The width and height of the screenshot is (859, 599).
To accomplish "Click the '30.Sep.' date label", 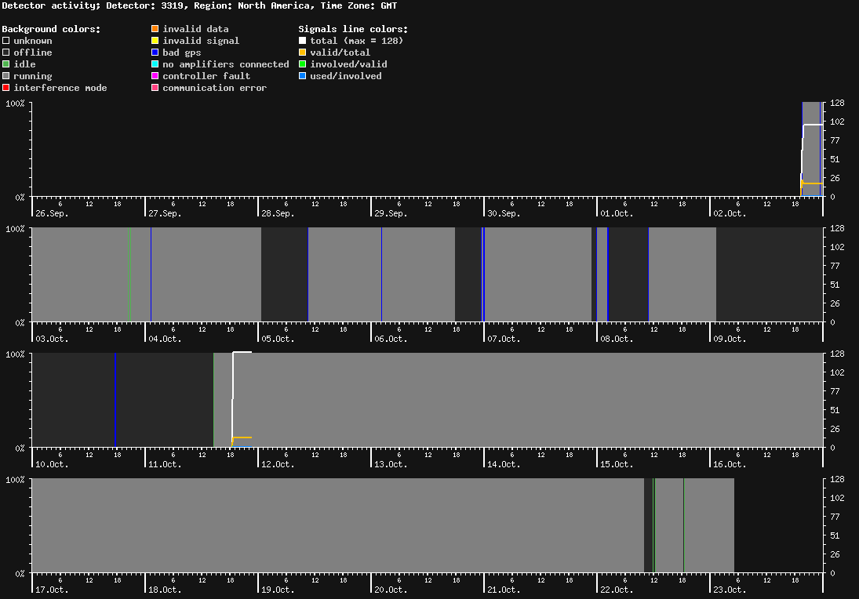I will 504,213.
